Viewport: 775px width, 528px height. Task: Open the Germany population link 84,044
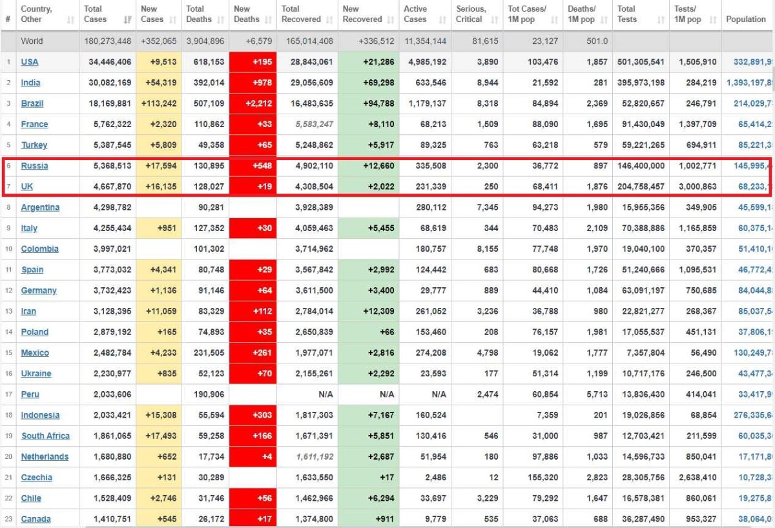click(x=756, y=290)
